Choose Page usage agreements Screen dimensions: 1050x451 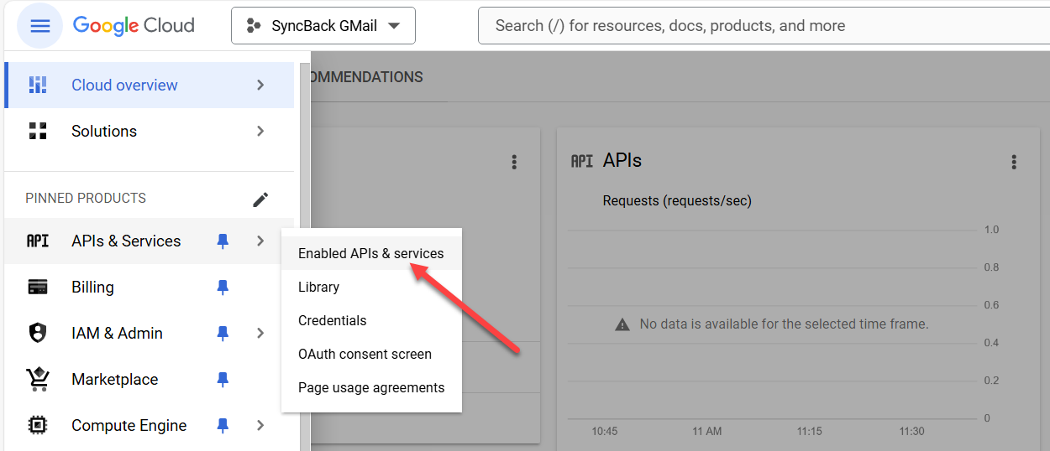click(x=371, y=387)
